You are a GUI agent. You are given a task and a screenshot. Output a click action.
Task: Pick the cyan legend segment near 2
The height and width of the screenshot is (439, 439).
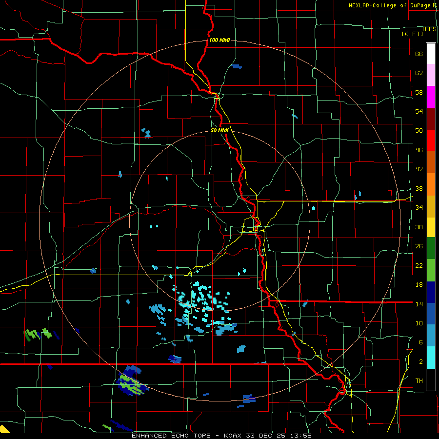coord(431,358)
